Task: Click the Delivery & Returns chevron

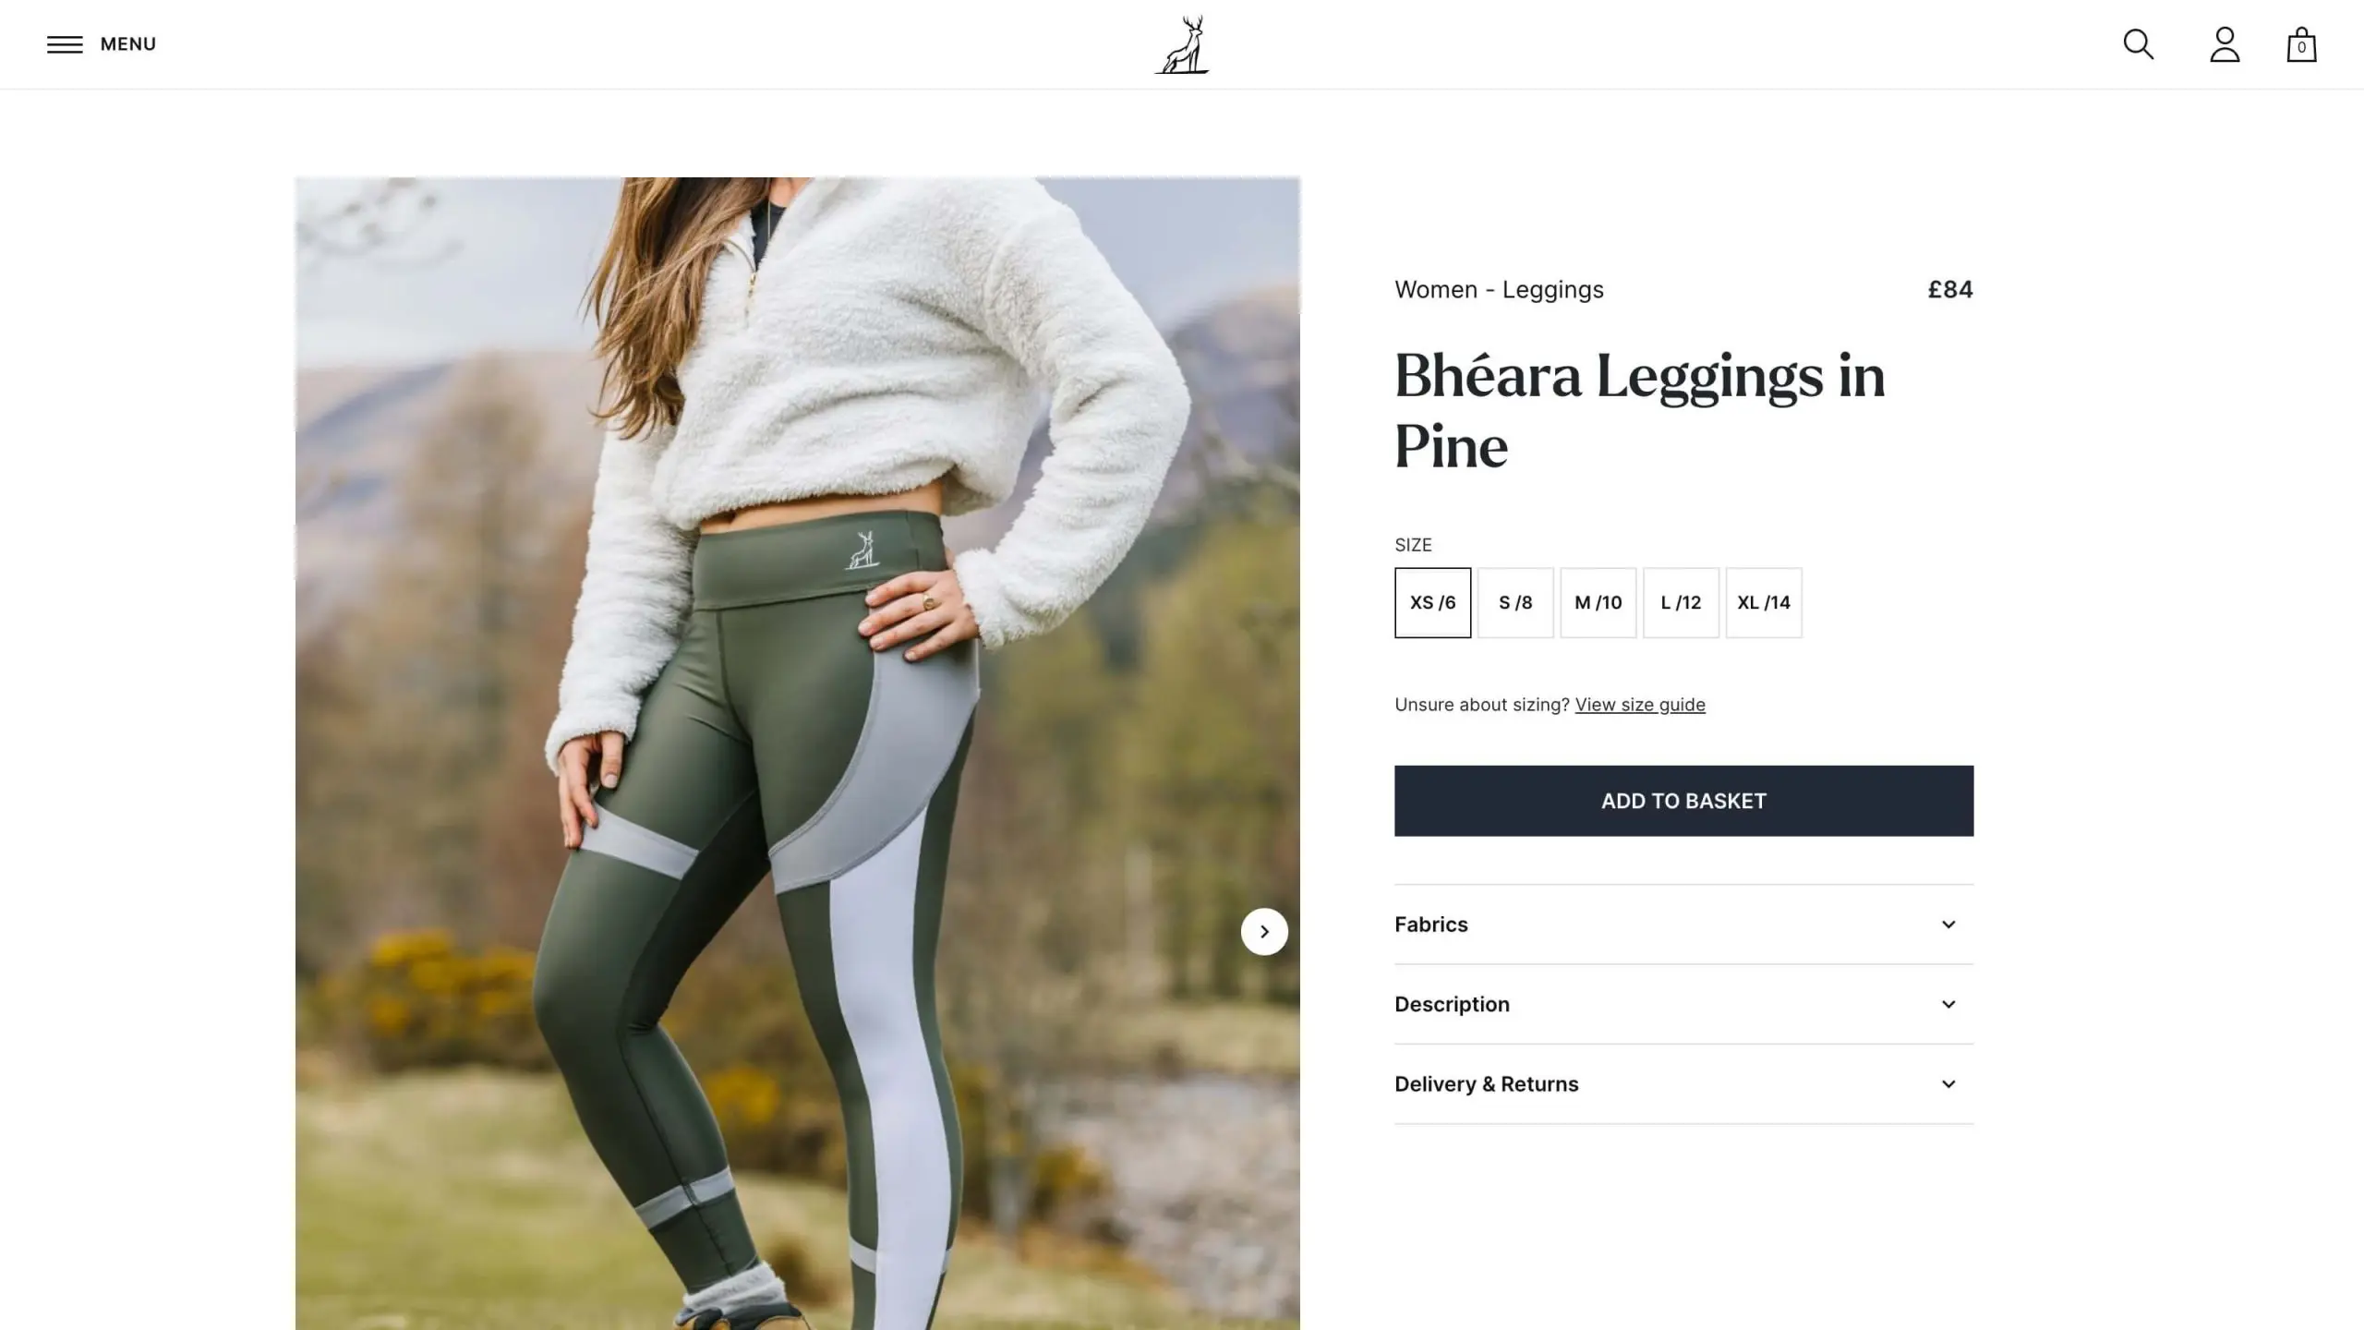Action: tap(1948, 1083)
